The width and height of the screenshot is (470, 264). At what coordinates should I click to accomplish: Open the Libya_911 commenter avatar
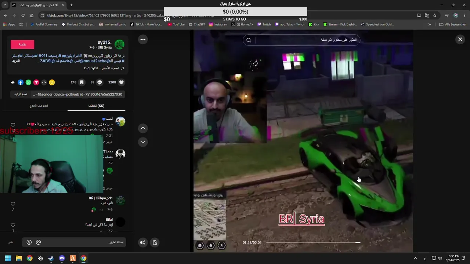pyautogui.click(x=120, y=200)
